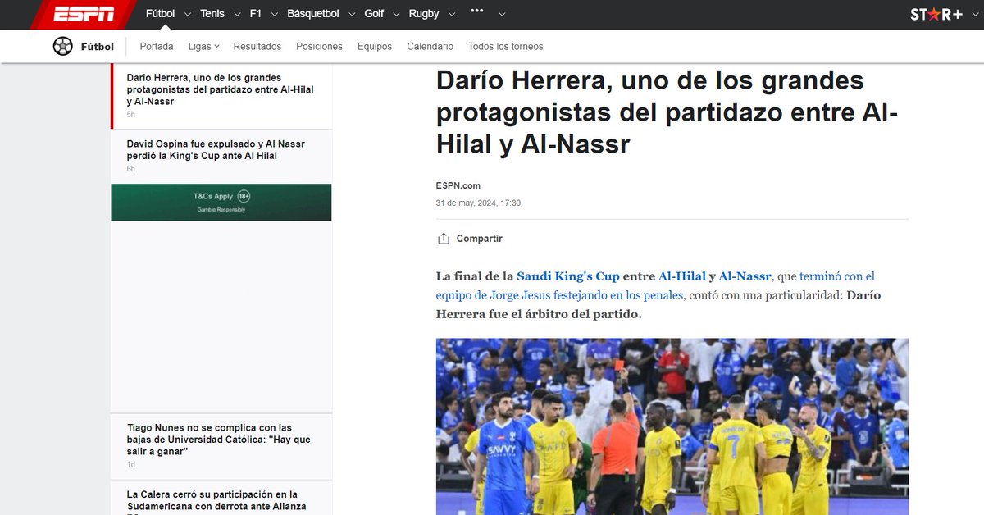Select Rugby in the top navigation
The image size is (984, 515).
point(424,14)
